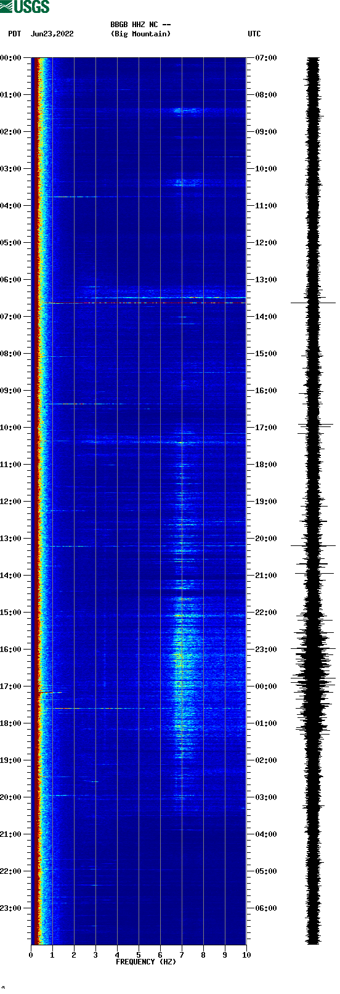Click the 04:00 UTC time label
The height and width of the screenshot is (994, 340).
pos(266,834)
